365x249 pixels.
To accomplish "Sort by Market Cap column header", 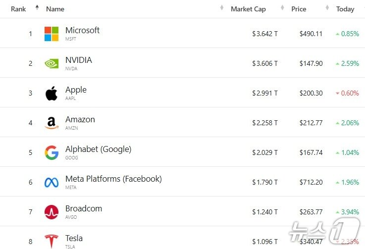I will coord(248,9).
